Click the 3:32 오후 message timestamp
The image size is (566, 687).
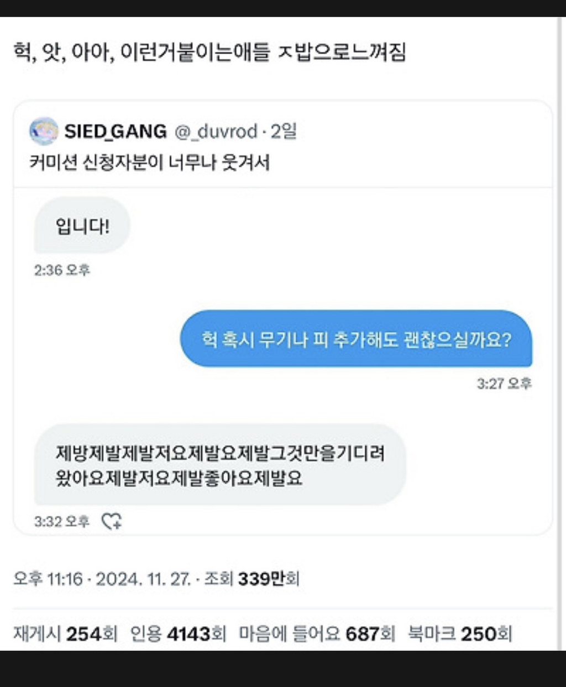point(62,521)
